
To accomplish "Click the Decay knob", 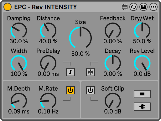I will (x=113, y=63).
